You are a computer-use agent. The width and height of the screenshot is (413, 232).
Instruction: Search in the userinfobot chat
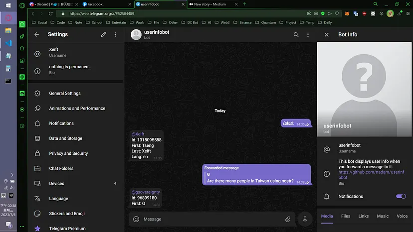click(x=296, y=35)
